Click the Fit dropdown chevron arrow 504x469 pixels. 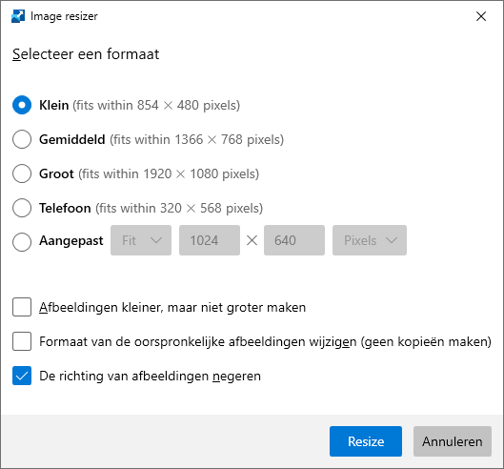click(156, 240)
